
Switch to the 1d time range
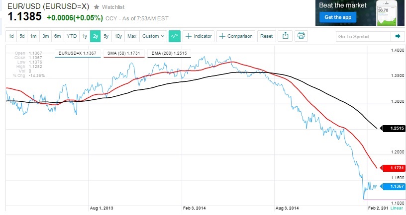[x=11, y=36]
